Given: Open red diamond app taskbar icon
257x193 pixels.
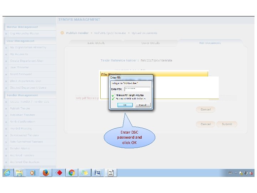Looking at the screenshot, I should pyautogui.click(x=59, y=173).
